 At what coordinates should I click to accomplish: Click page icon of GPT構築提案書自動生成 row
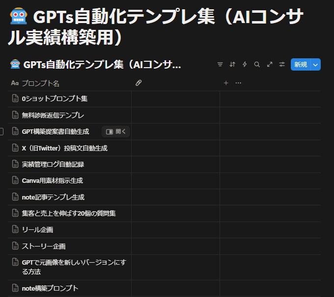point(15,131)
